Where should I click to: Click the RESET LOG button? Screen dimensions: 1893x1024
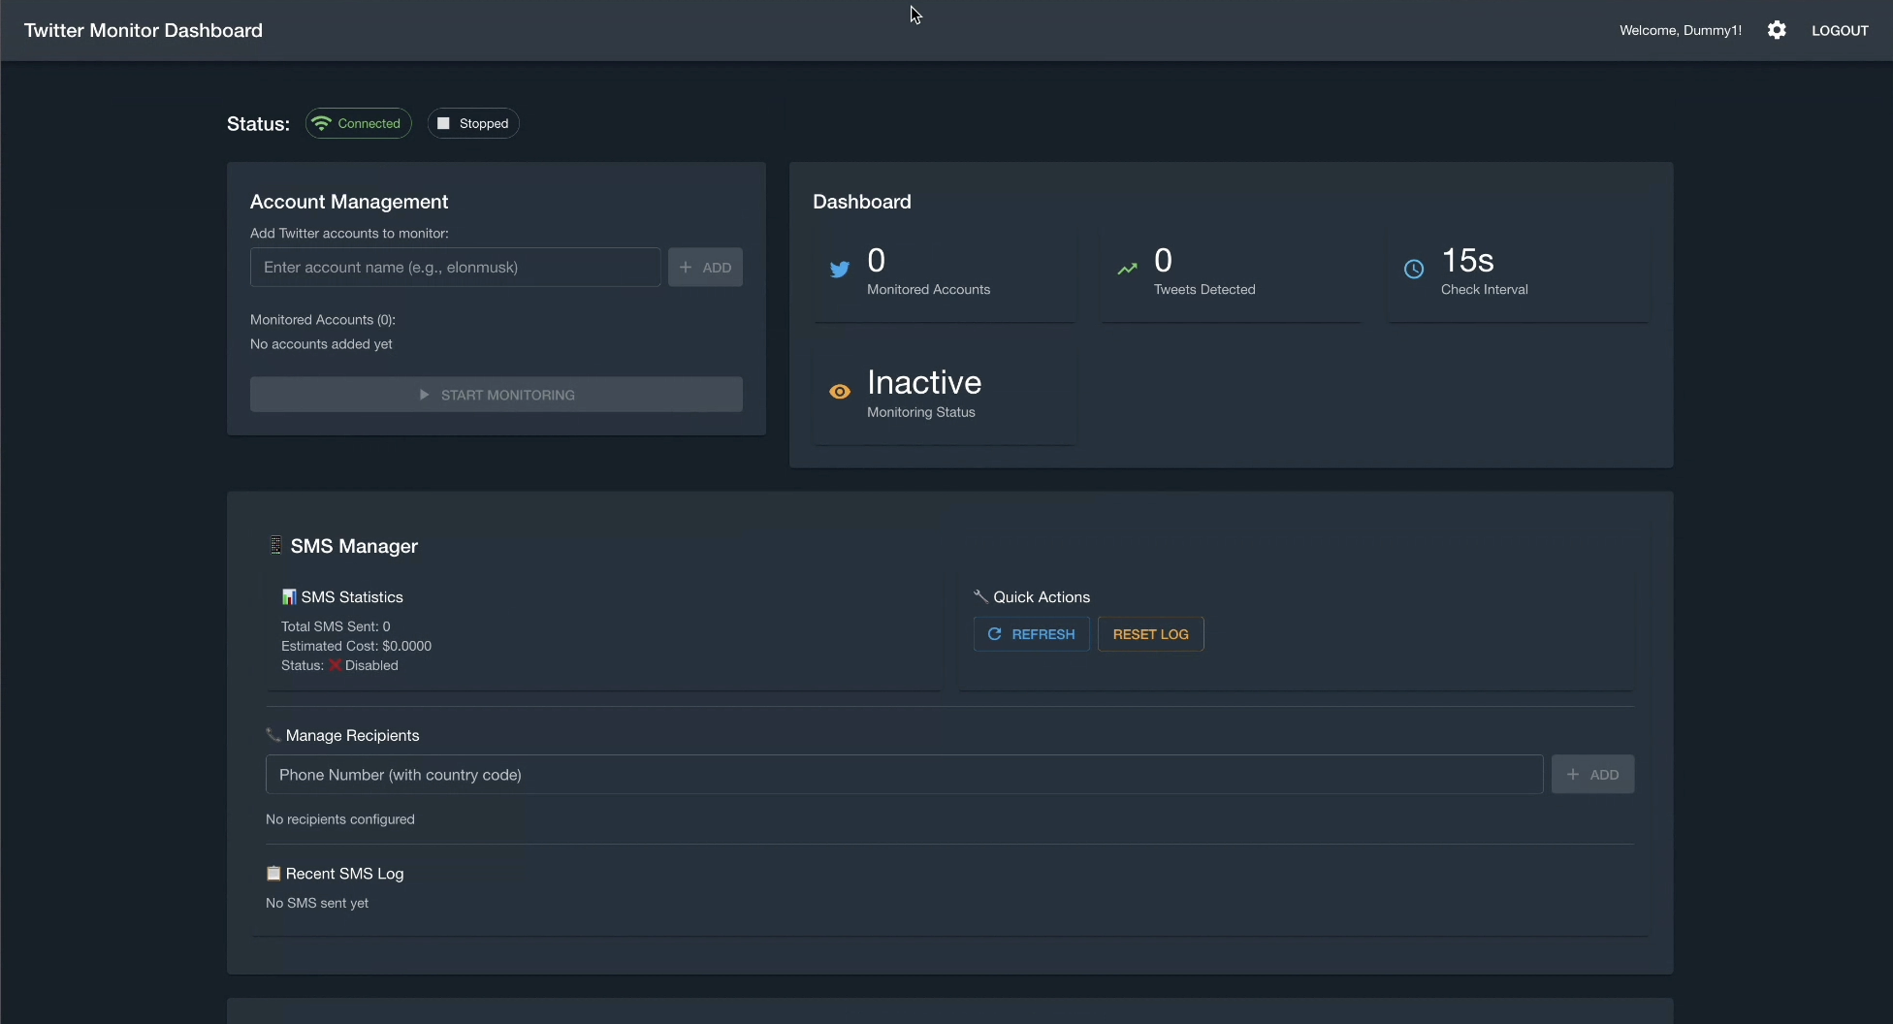pyautogui.click(x=1151, y=634)
